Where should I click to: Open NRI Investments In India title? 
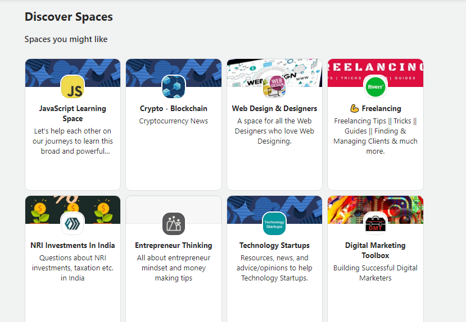click(x=73, y=246)
